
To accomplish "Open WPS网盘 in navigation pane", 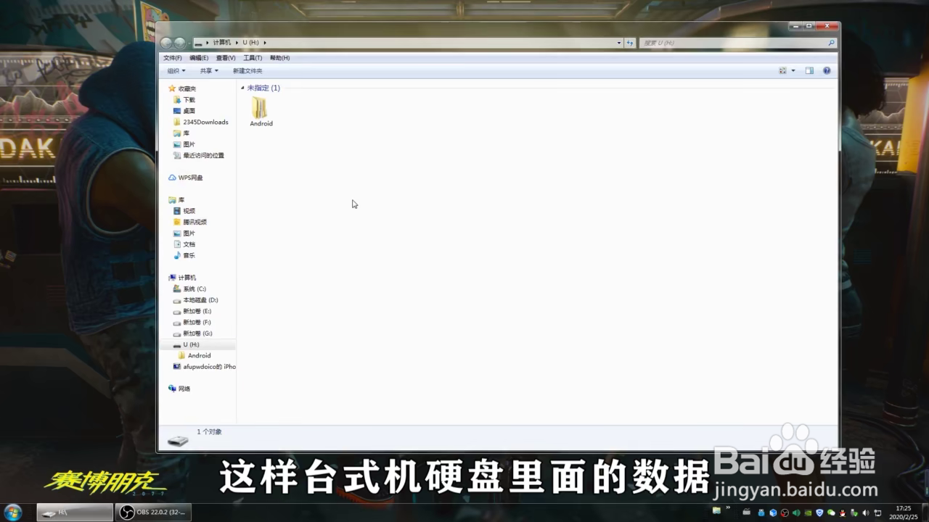I will tap(186, 178).
